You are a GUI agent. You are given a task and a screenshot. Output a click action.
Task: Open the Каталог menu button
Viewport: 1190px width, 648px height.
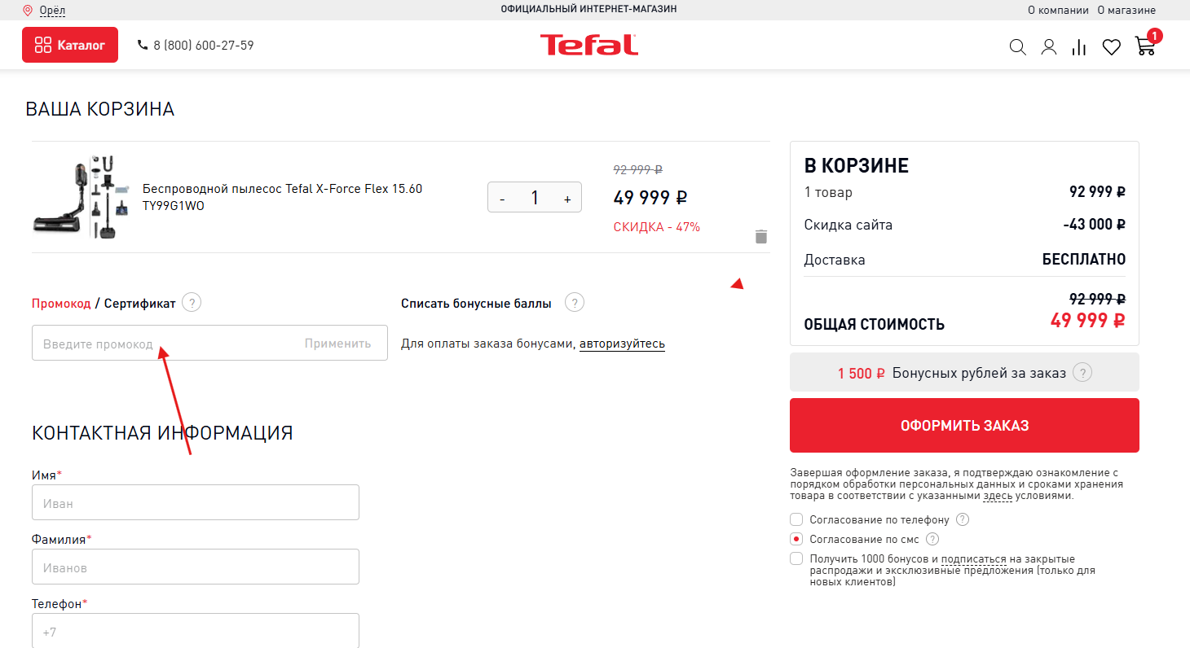[70, 45]
